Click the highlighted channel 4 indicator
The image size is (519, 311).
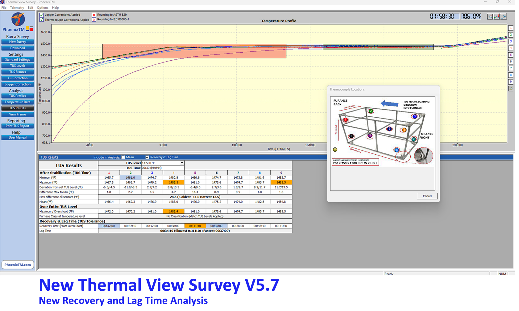[x=511, y=48]
